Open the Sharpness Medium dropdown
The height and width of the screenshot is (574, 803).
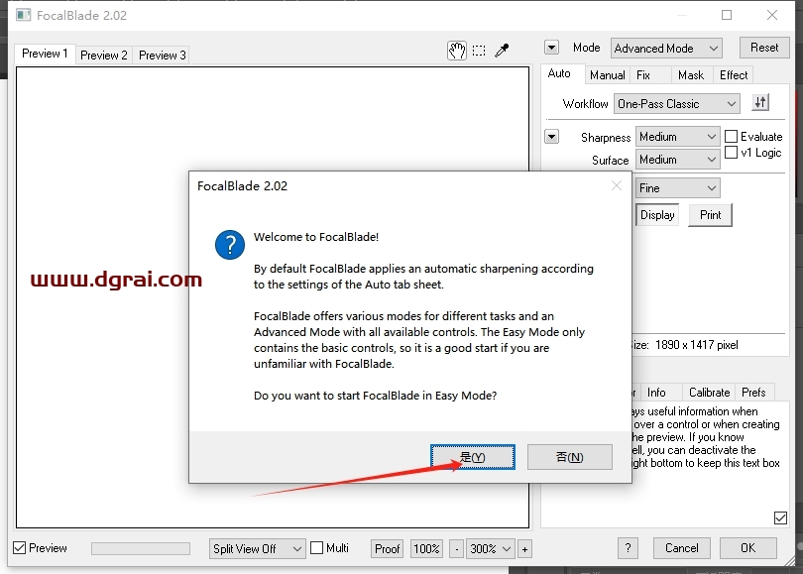[x=677, y=137]
